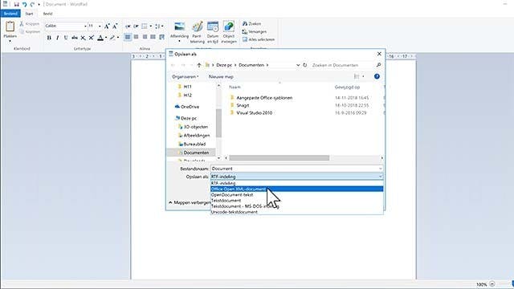The height and width of the screenshot is (289, 514).
Task: Toggle underline formatting
Action: coord(66,38)
